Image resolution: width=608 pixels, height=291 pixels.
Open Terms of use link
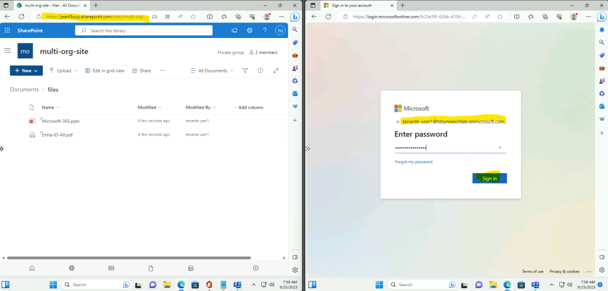tap(533, 271)
